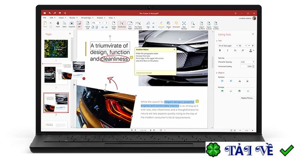297x160 pixels.
Task: Close the Editing Tools panel
Action: (253, 34)
